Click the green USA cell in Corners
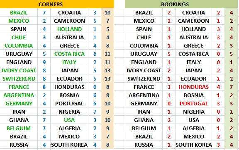 (69, 120)
